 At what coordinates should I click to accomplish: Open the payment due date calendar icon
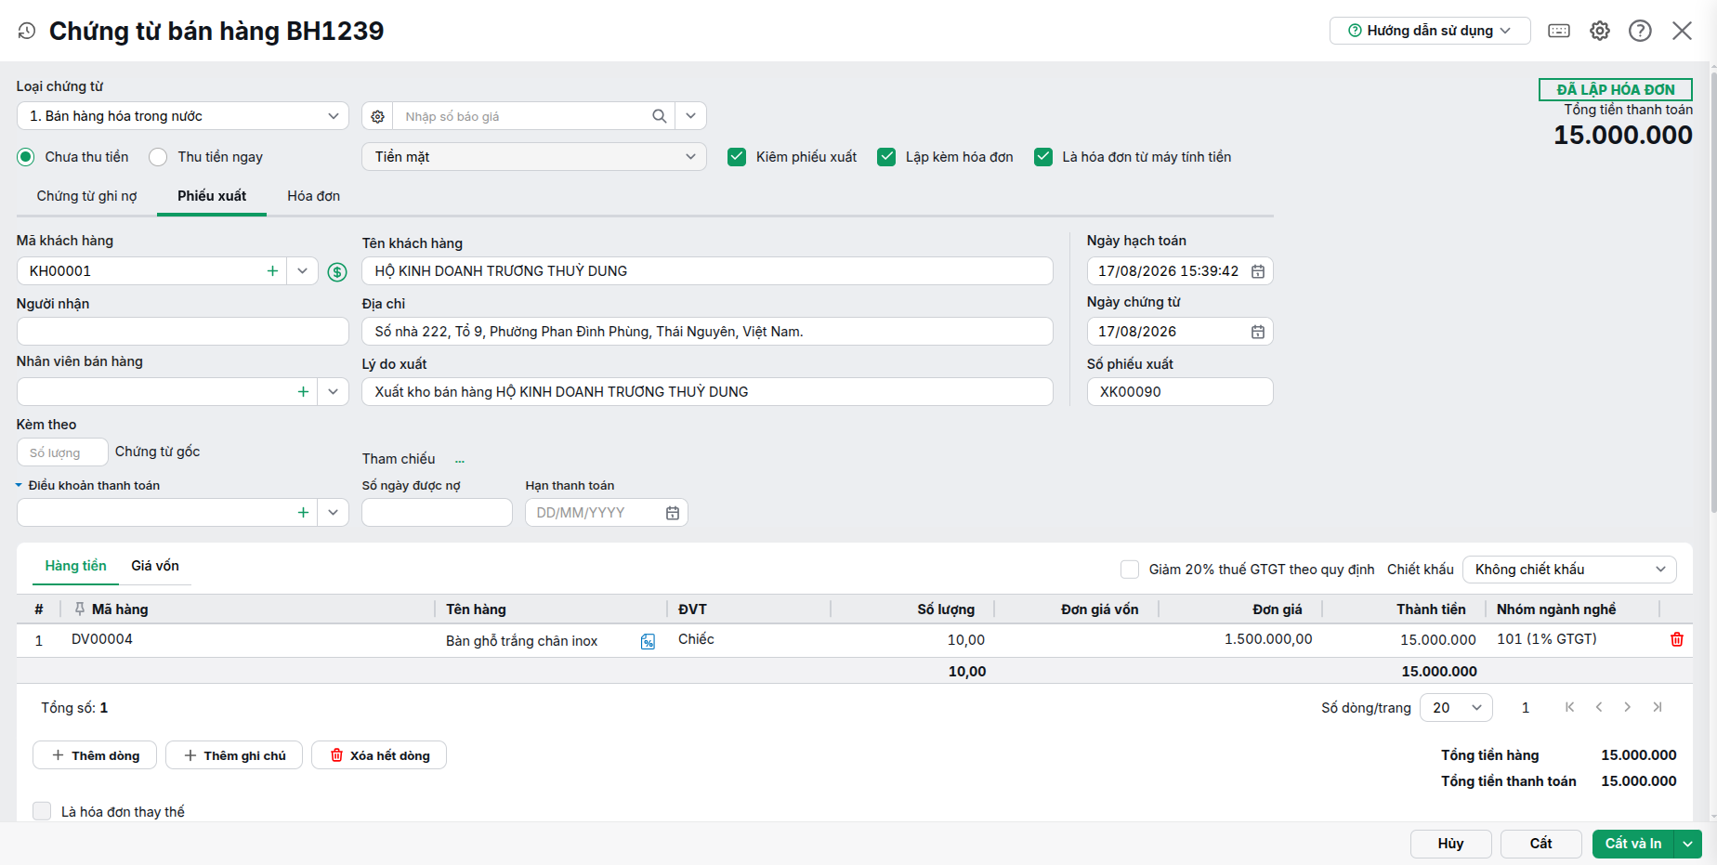pyautogui.click(x=673, y=513)
